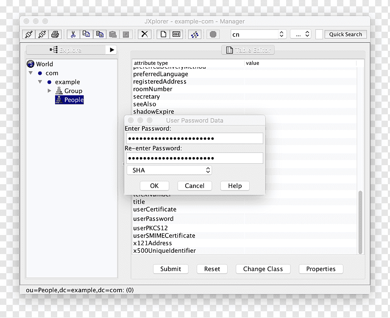Image resolution: width=390 pixels, height=318 pixels.
Task: Open the SHA hash type dropdown
Action: pos(169,170)
